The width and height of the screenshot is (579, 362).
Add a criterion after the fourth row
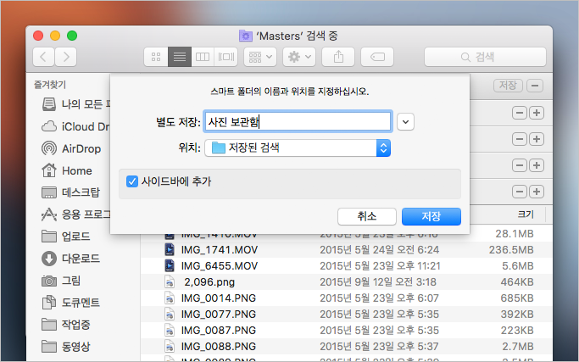pyautogui.click(x=537, y=192)
